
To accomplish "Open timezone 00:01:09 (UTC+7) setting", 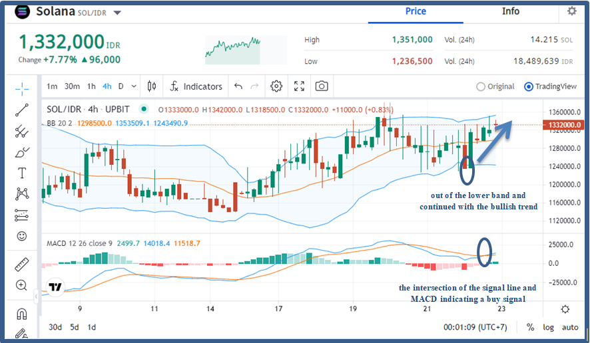I will pos(475,327).
